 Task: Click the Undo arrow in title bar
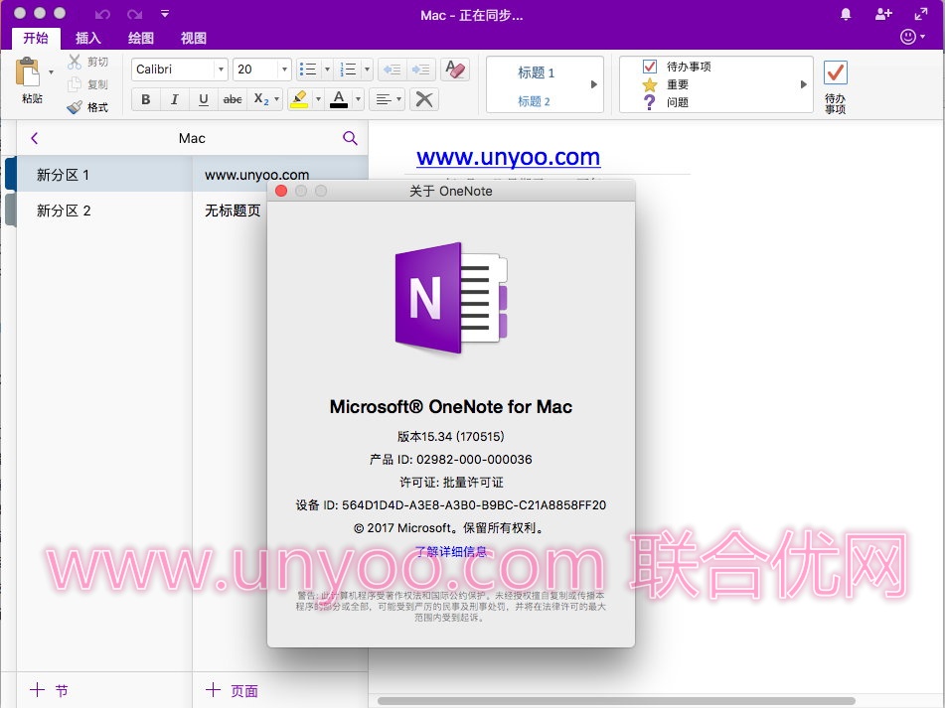102,14
